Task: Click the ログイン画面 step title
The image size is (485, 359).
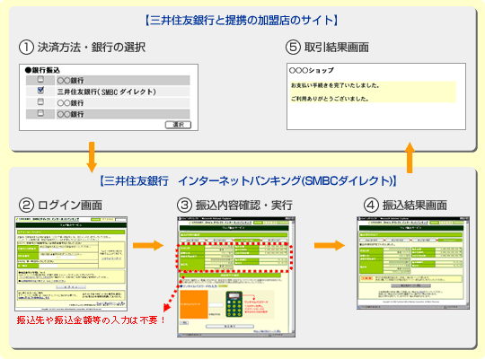Action: pyautogui.click(x=70, y=205)
